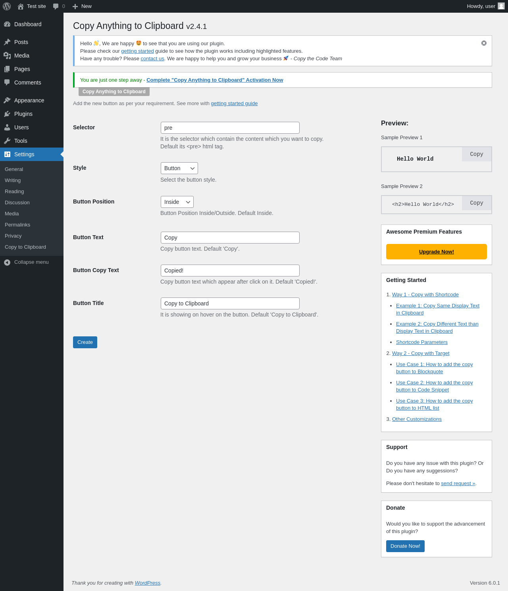
Task: Click the Test site home icon
Action: (x=21, y=6)
